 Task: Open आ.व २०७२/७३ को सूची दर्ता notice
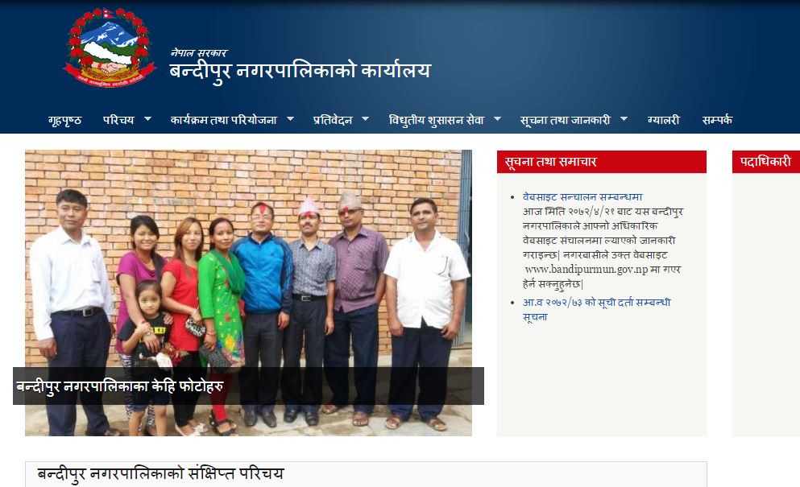pos(596,310)
